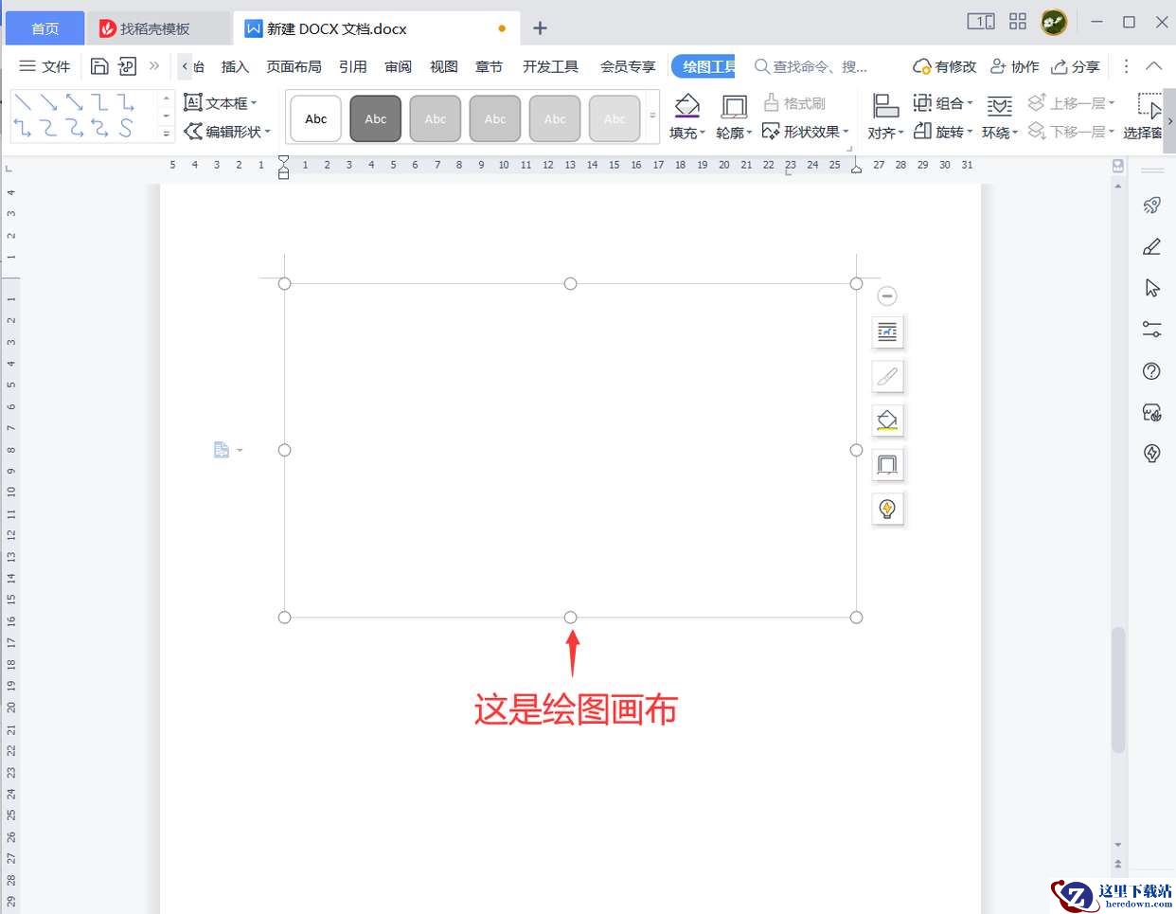Screen dimensions: 1176x914
Task: Click the command search field
Action: tap(811, 66)
